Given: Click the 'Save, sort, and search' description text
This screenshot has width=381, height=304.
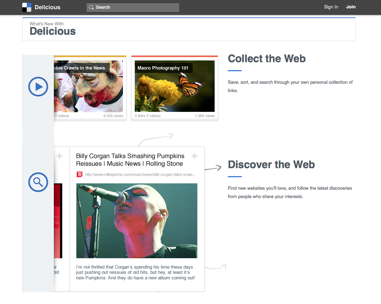Looking at the screenshot, I should pos(290,86).
